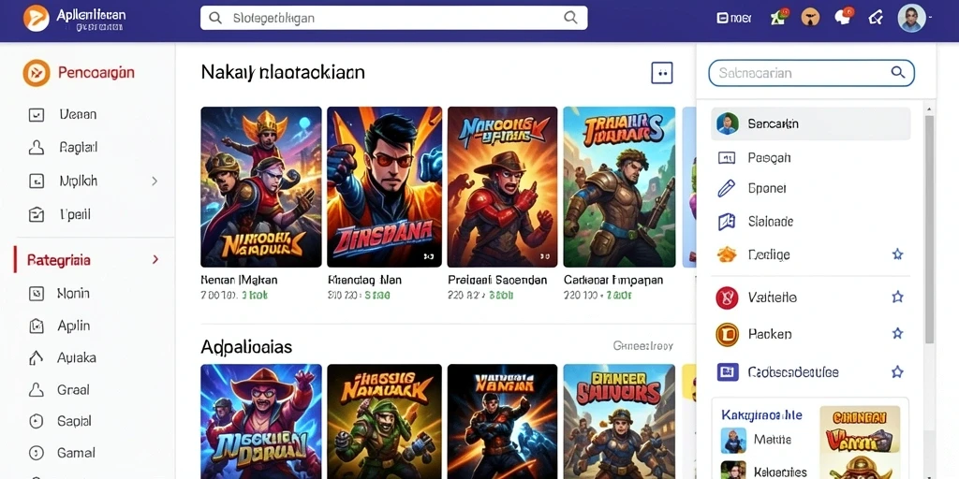
Task: Select the Sancarkin avatar row
Action: coord(811,123)
